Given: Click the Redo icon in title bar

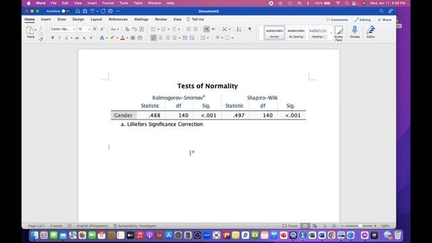Looking at the screenshot, I should [x=103, y=11].
